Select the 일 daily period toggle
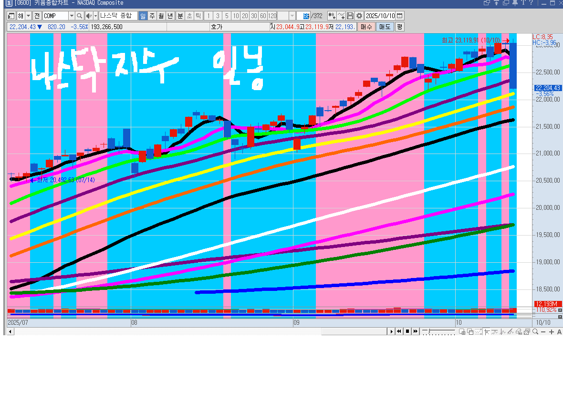This screenshot has width=563, height=412. click(143, 16)
